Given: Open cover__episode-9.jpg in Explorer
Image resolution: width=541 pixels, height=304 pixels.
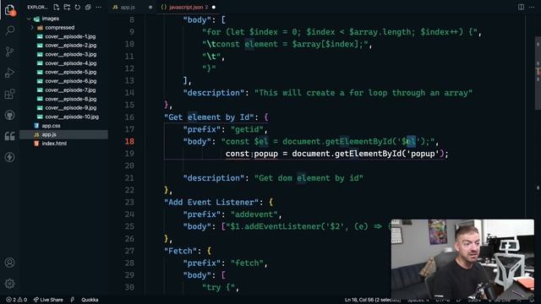Looking at the screenshot, I should (x=70, y=108).
